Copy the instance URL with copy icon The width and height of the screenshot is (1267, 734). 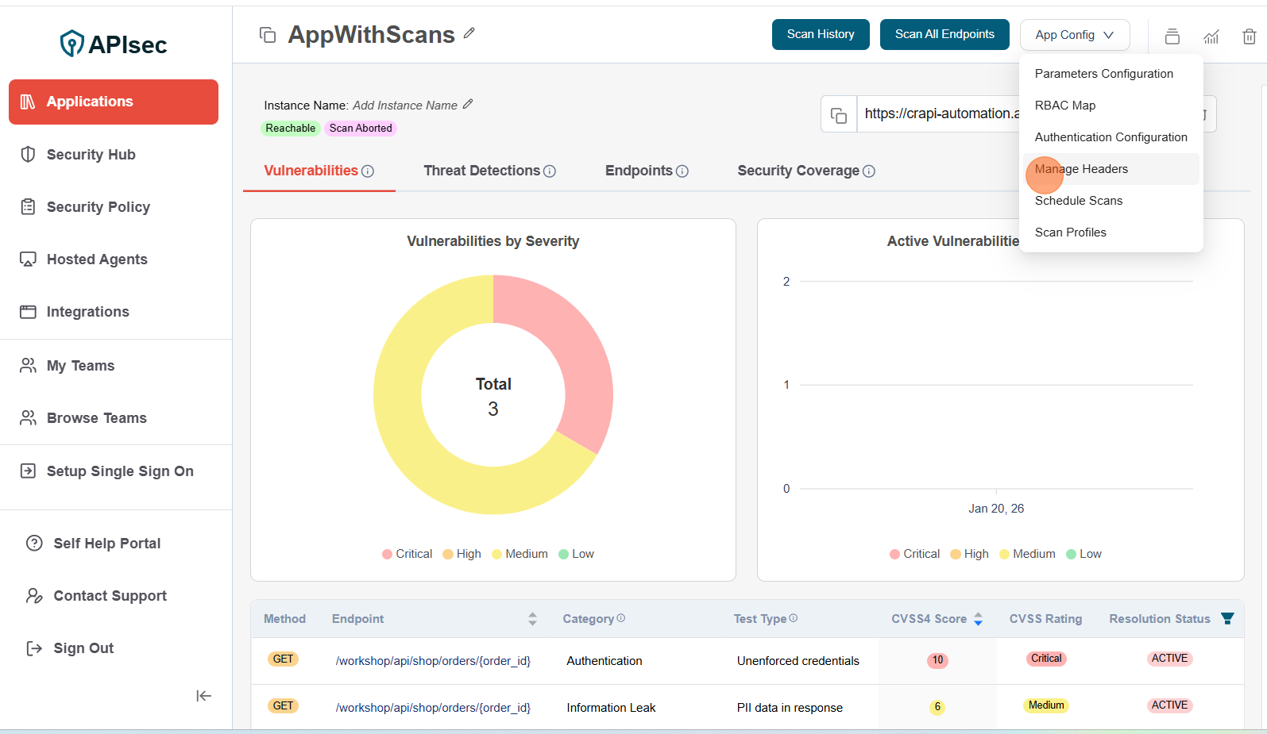[x=839, y=114]
